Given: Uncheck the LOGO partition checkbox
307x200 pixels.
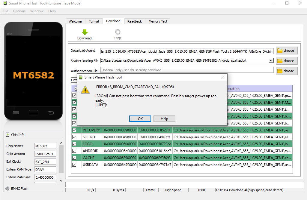Looking at the screenshot, I should click(74, 144).
